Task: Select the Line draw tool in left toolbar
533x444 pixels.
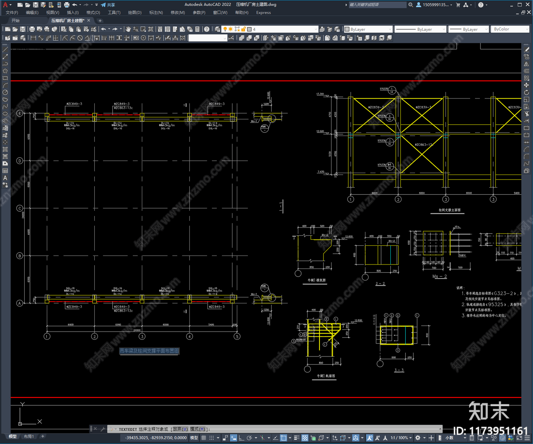Action: tap(5, 49)
